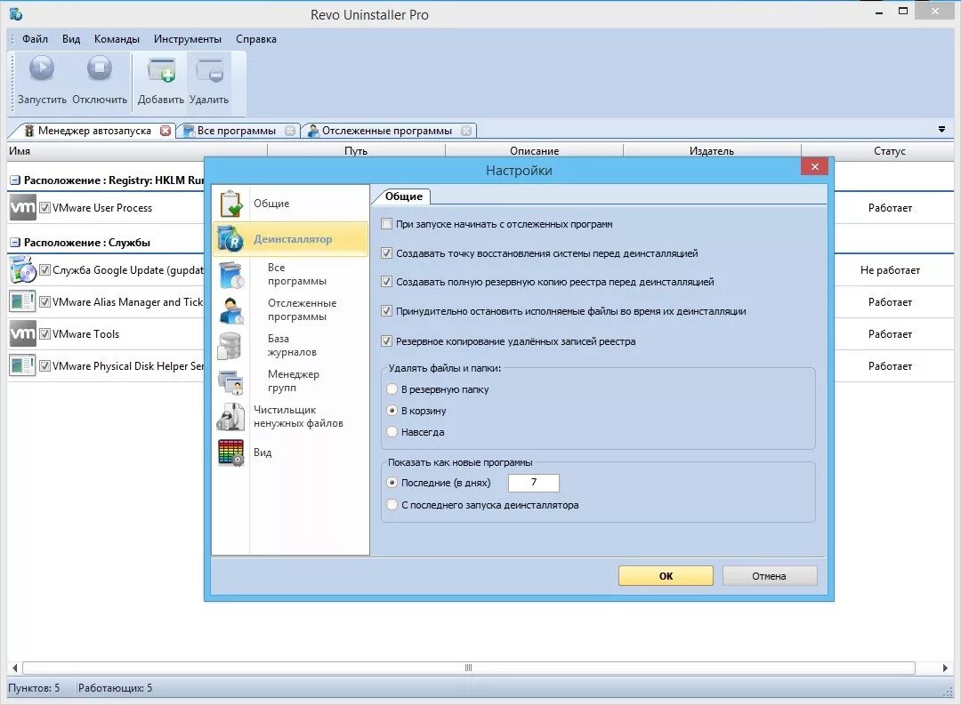Click the scroll right arrow
The image size is (961, 705).
point(945,668)
